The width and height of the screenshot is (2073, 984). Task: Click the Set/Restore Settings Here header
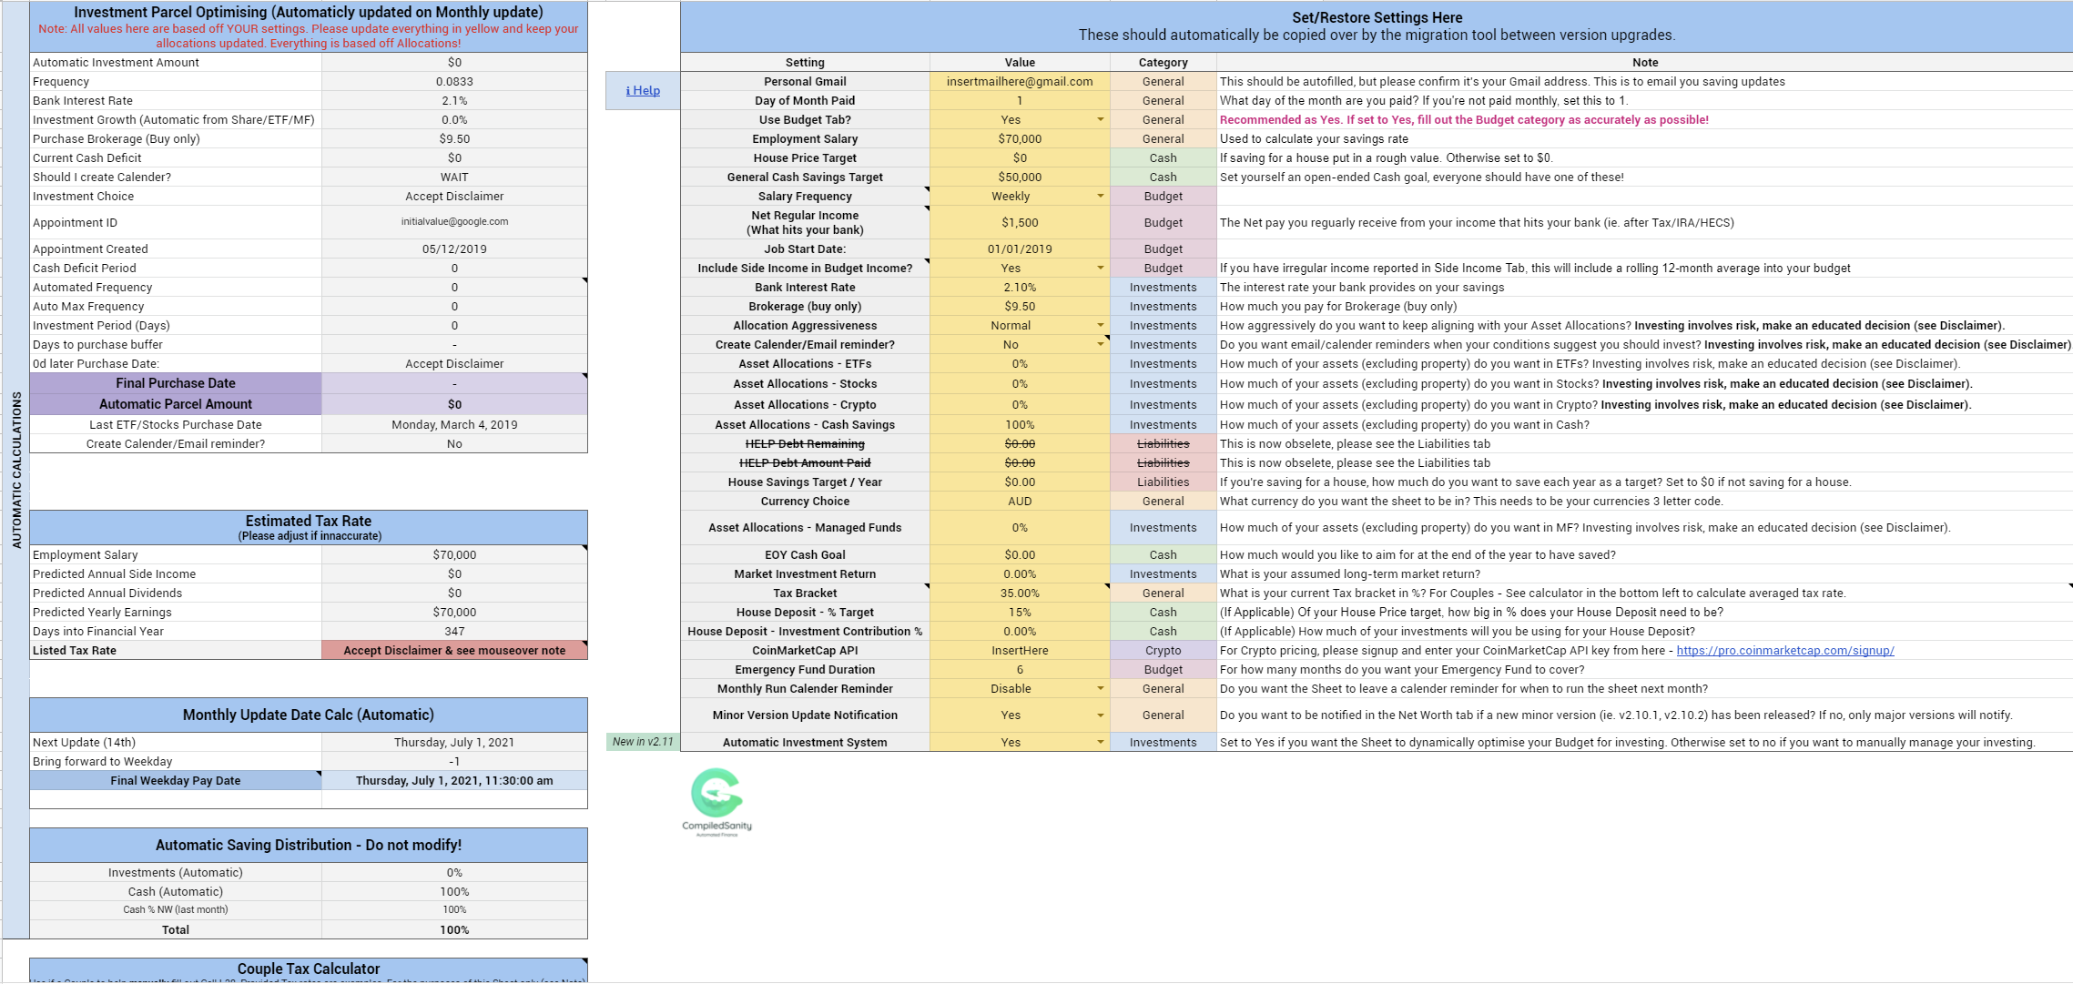pos(1377,26)
